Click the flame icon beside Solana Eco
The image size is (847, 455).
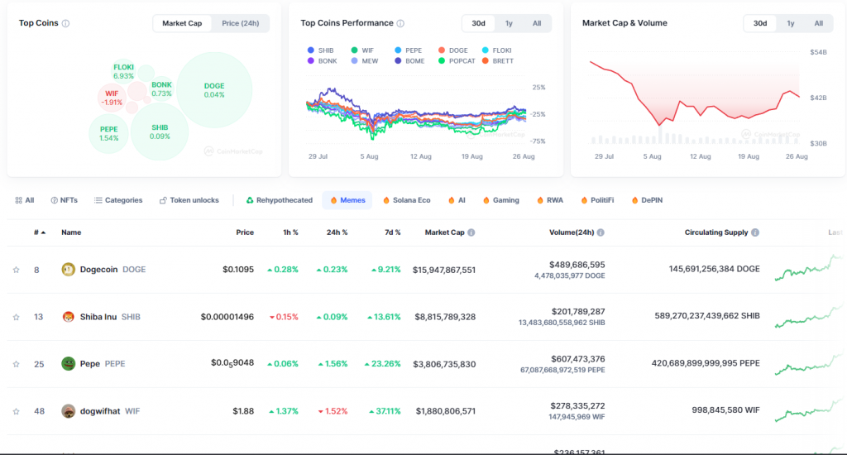386,200
